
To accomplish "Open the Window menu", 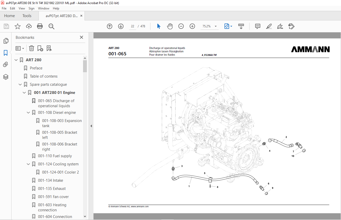I will pyautogui.click(x=44, y=8).
